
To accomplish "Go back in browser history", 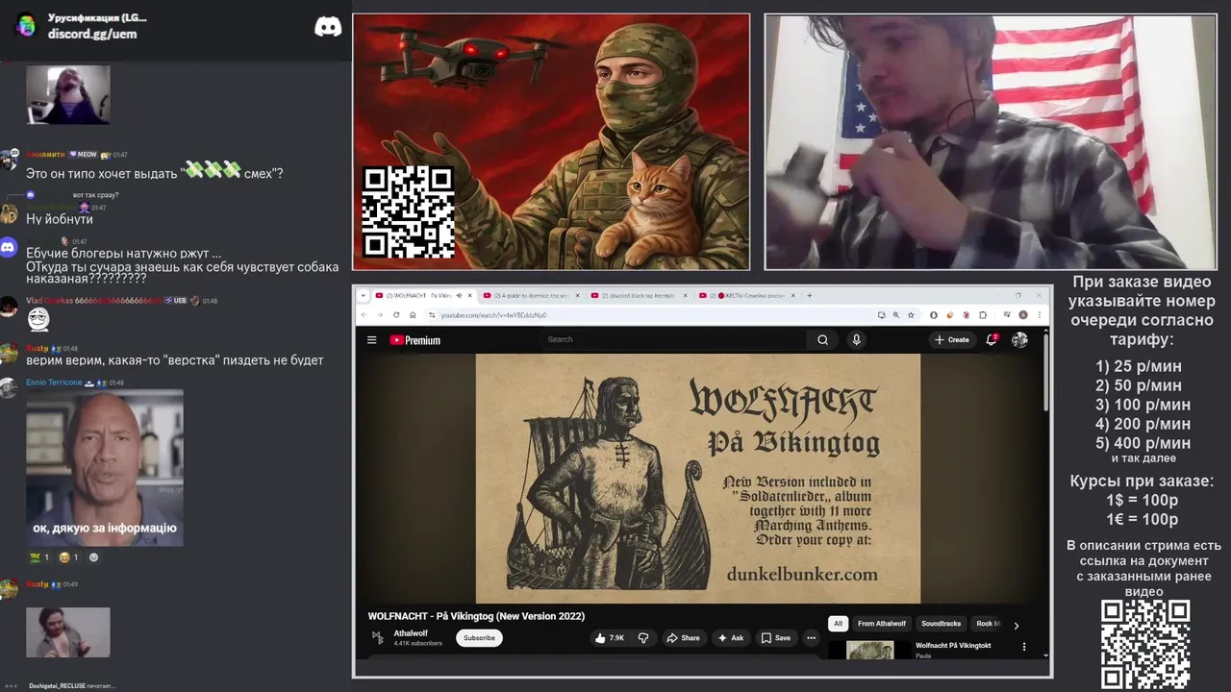I will click(364, 315).
